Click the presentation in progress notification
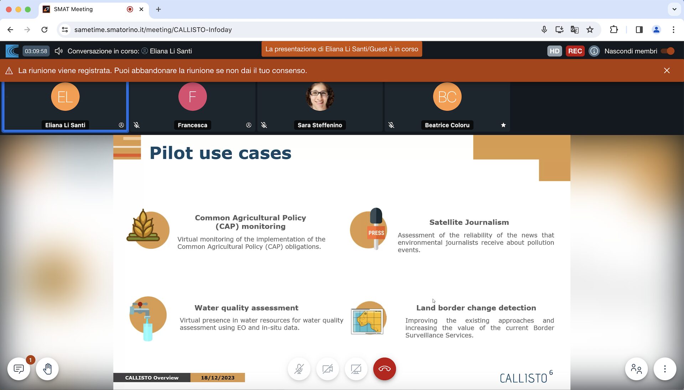684x390 pixels. click(342, 49)
